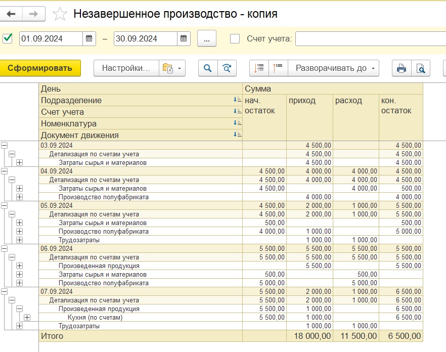Edit the end date field 30.09.2024

[x=146, y=38]
